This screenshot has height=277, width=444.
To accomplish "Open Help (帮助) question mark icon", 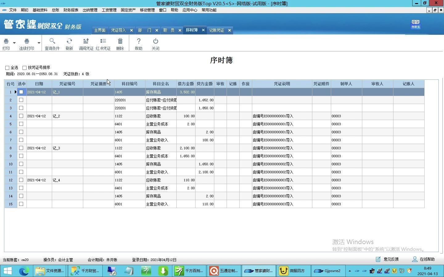I will [139, 41].
